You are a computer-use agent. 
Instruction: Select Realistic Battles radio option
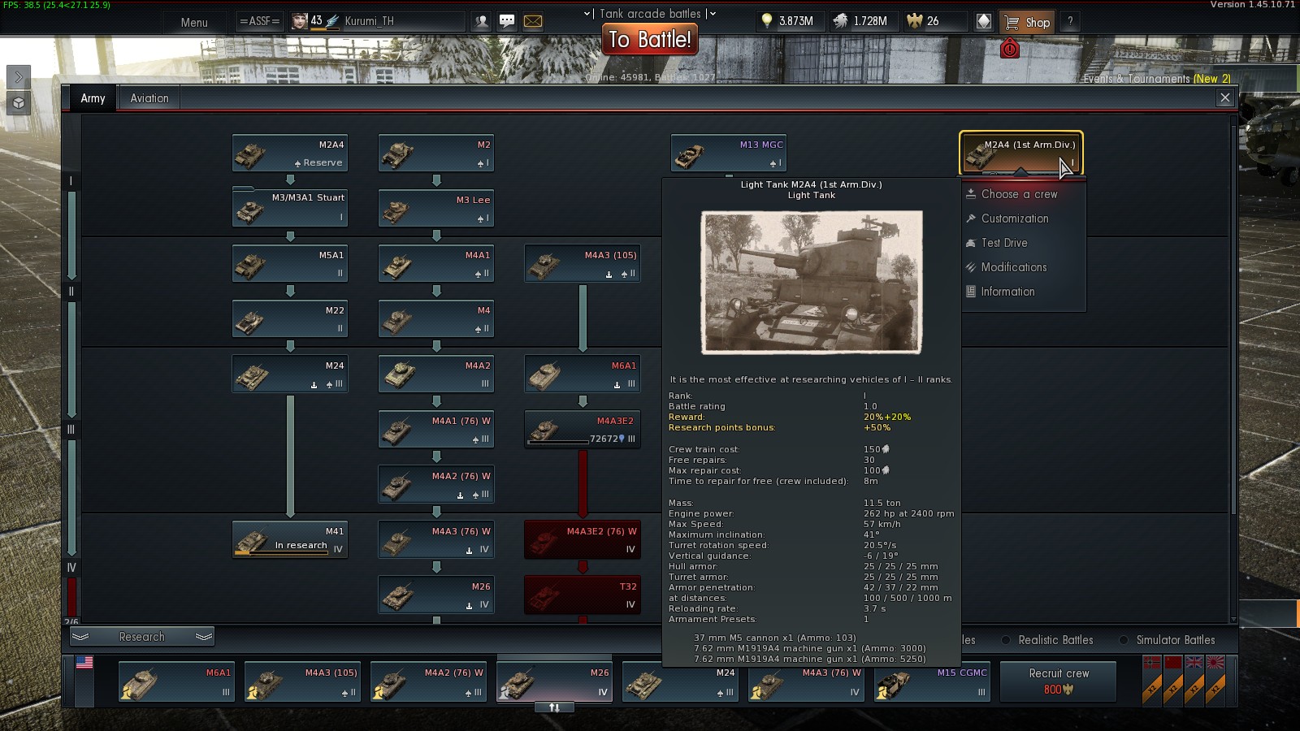click(x=1047, y=640)
